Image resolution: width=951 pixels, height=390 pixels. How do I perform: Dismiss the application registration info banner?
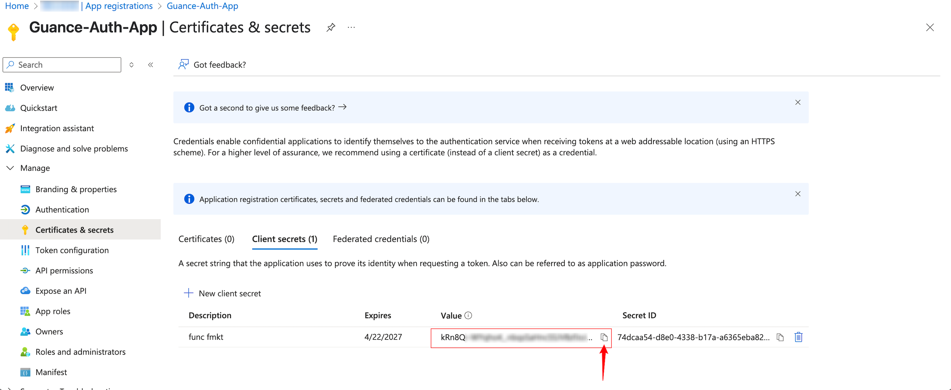797,194
